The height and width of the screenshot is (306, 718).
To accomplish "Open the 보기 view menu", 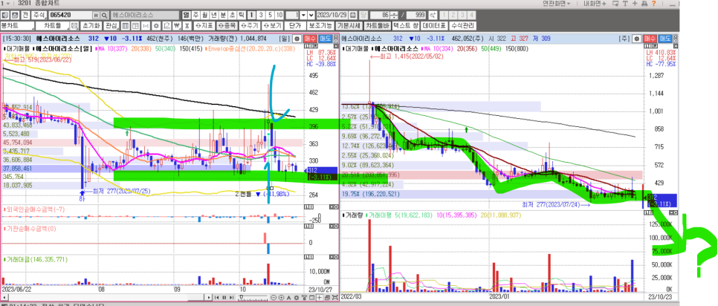I will point(272,25).
